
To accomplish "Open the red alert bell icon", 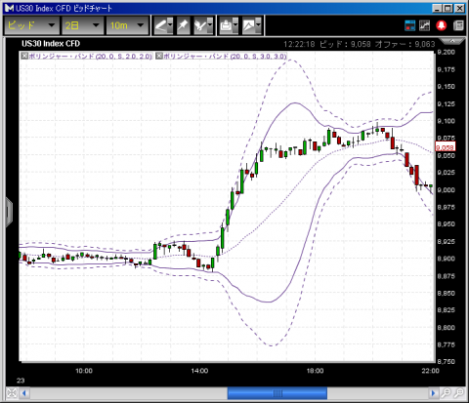I will [x=442, y=25].
